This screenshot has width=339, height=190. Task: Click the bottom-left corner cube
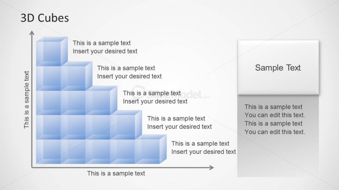(48, 151)
